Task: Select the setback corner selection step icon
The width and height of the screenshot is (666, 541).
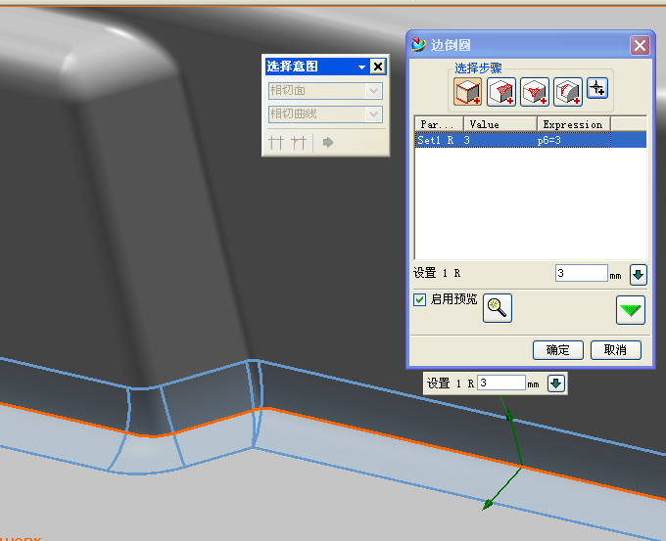Action: click(535, 92)
